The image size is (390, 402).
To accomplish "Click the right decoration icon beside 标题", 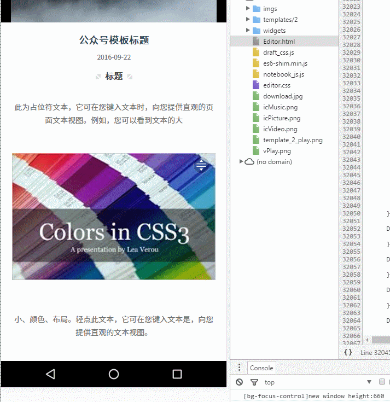I will pos(130,77).
